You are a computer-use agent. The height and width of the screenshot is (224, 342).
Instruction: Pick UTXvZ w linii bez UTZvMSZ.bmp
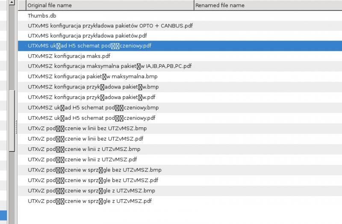click(x=87, y=128)
